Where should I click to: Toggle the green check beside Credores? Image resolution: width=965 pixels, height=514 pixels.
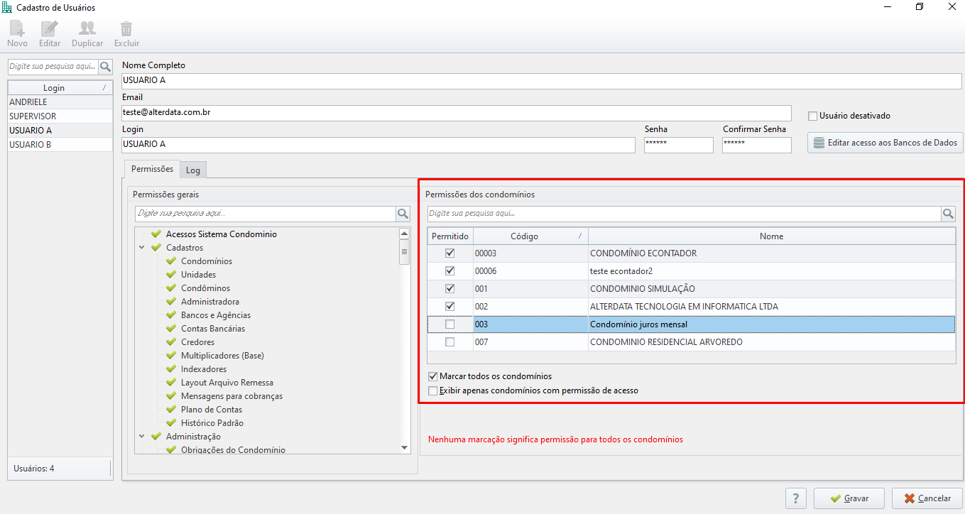tap(171, 342)
